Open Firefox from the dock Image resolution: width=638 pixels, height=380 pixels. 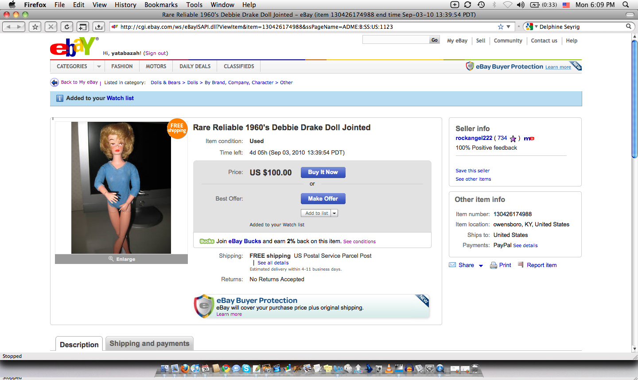coord(185,368)
